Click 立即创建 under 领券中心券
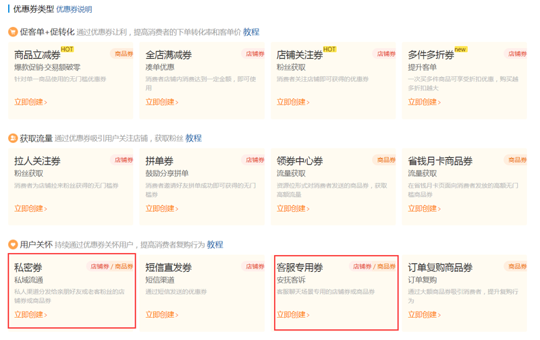The image size is (540, 340). click(x=293, y=208)
